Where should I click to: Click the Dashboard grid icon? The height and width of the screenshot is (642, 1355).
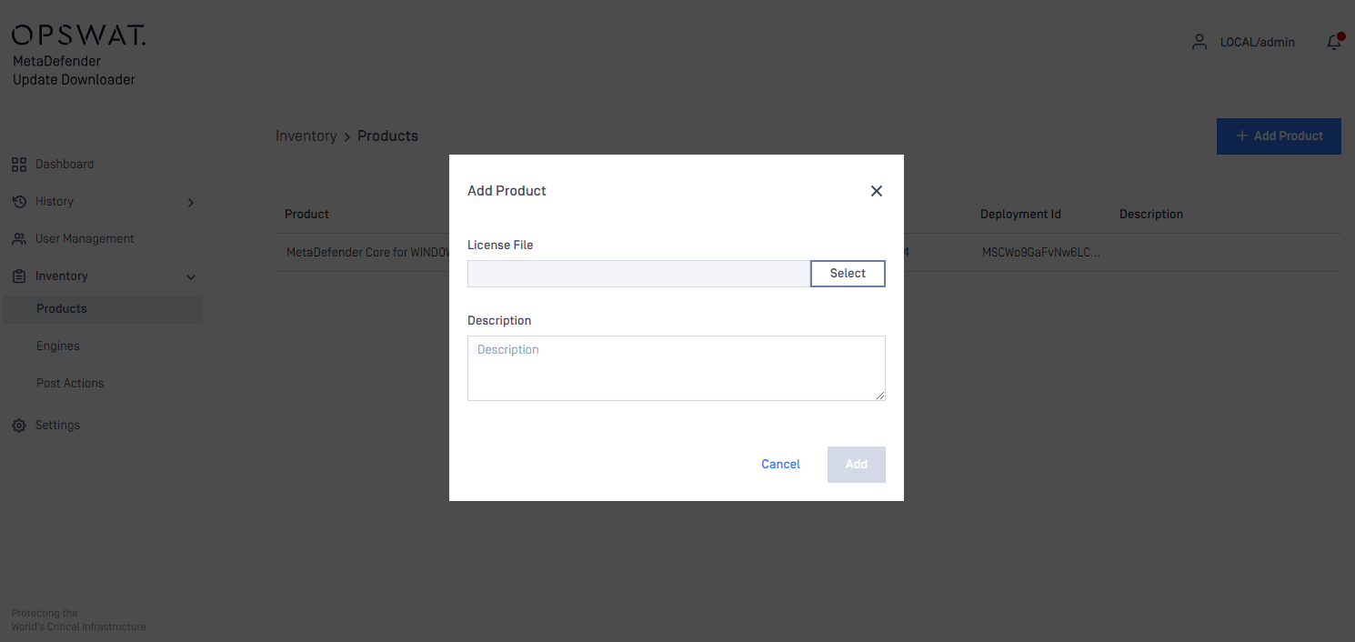tap(18, 165)
